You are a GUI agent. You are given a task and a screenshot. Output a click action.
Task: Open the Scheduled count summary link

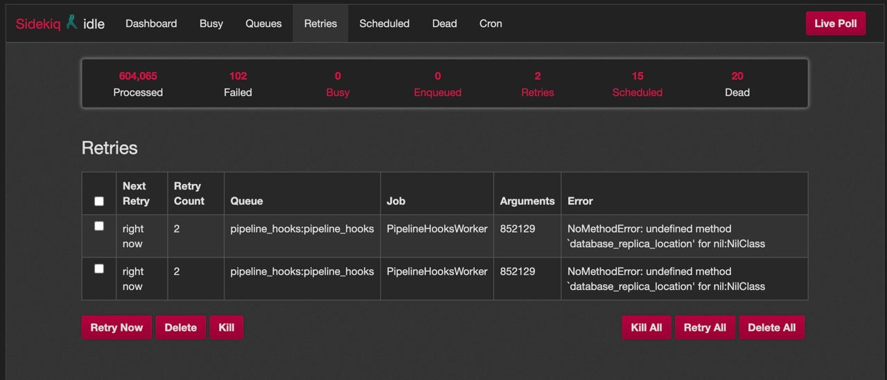[638, 84]
